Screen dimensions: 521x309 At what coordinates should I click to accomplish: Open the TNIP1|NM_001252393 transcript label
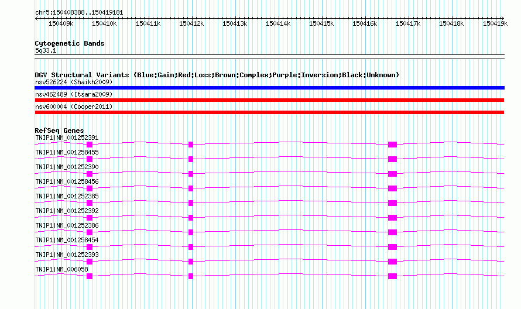(67, 255)
